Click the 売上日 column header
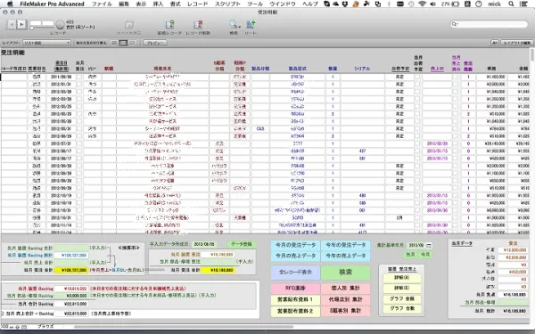Viewport: 535px width, 334px height. pyautogui.click(x=437, y=69)
